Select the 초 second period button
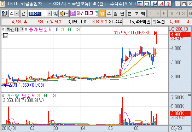 coord(136,13)
